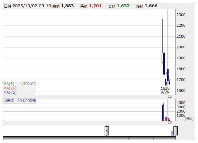Click the 1635 low price annotation
The image size is (198, 143).
pos(165,89)
